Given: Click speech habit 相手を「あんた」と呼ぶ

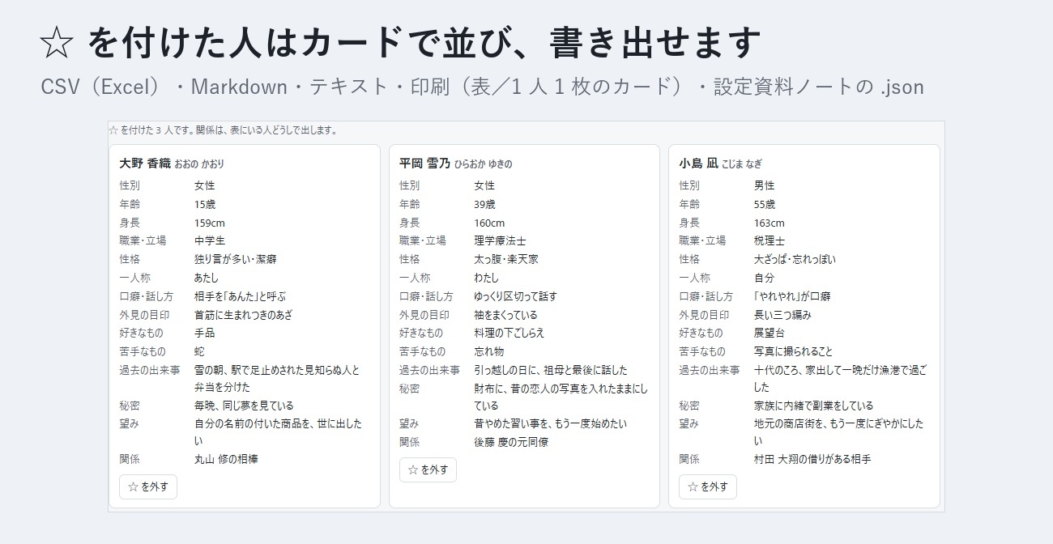Looking at the screenshot, I should pos(241,296).
